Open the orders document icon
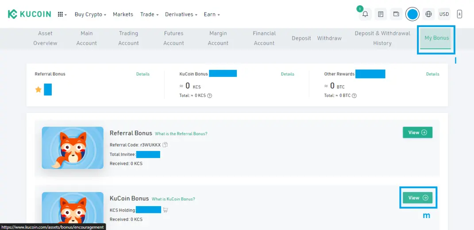 [381, 14]
